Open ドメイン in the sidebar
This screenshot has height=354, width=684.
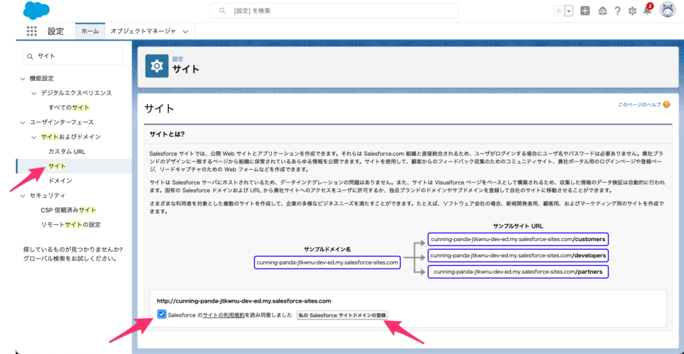pos(60,180)
